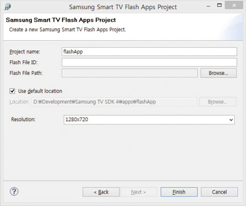Screen dimensions: 246x206
Task: Close the wizard with the X button
Action: pyautogui.click(x=234, y=5)
